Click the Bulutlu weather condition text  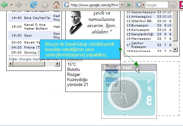click(x=73, y=69)
